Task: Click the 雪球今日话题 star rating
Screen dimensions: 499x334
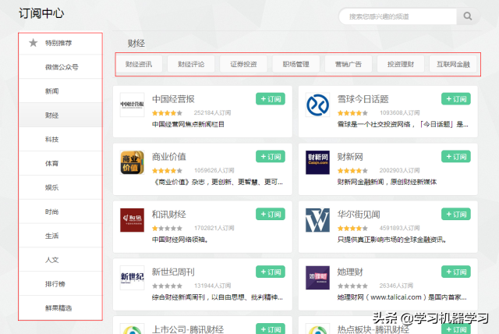Action: tap(352, 113)
